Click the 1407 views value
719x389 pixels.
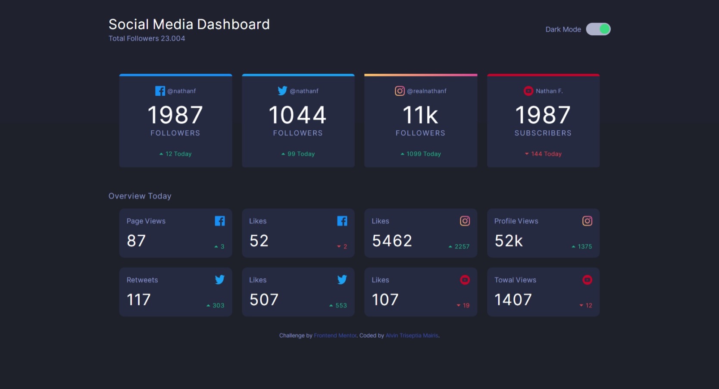[x=513, y=300]
